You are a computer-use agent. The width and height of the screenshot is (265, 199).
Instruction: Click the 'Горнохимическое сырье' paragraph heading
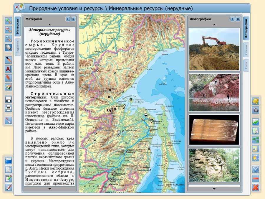point(50,43)
